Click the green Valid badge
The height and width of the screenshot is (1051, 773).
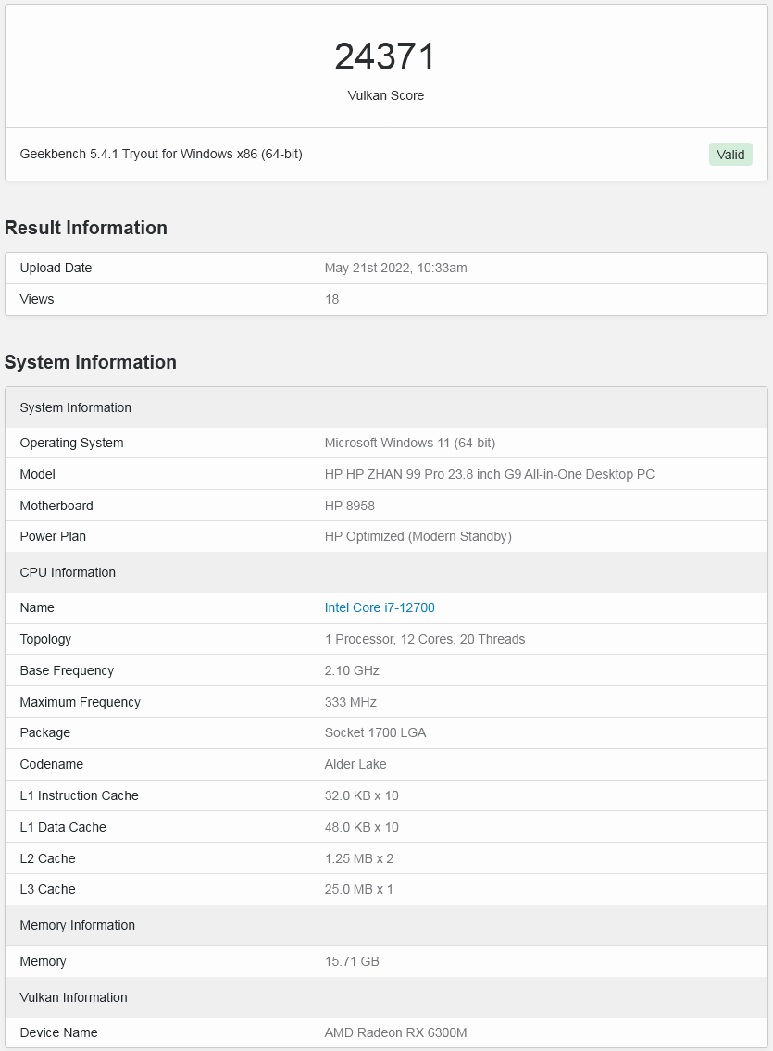[x=730, y=155]
